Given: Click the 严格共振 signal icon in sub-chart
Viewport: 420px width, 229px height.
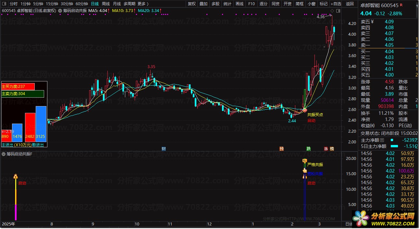Looking at the screenshot, I should pos(304,161).
